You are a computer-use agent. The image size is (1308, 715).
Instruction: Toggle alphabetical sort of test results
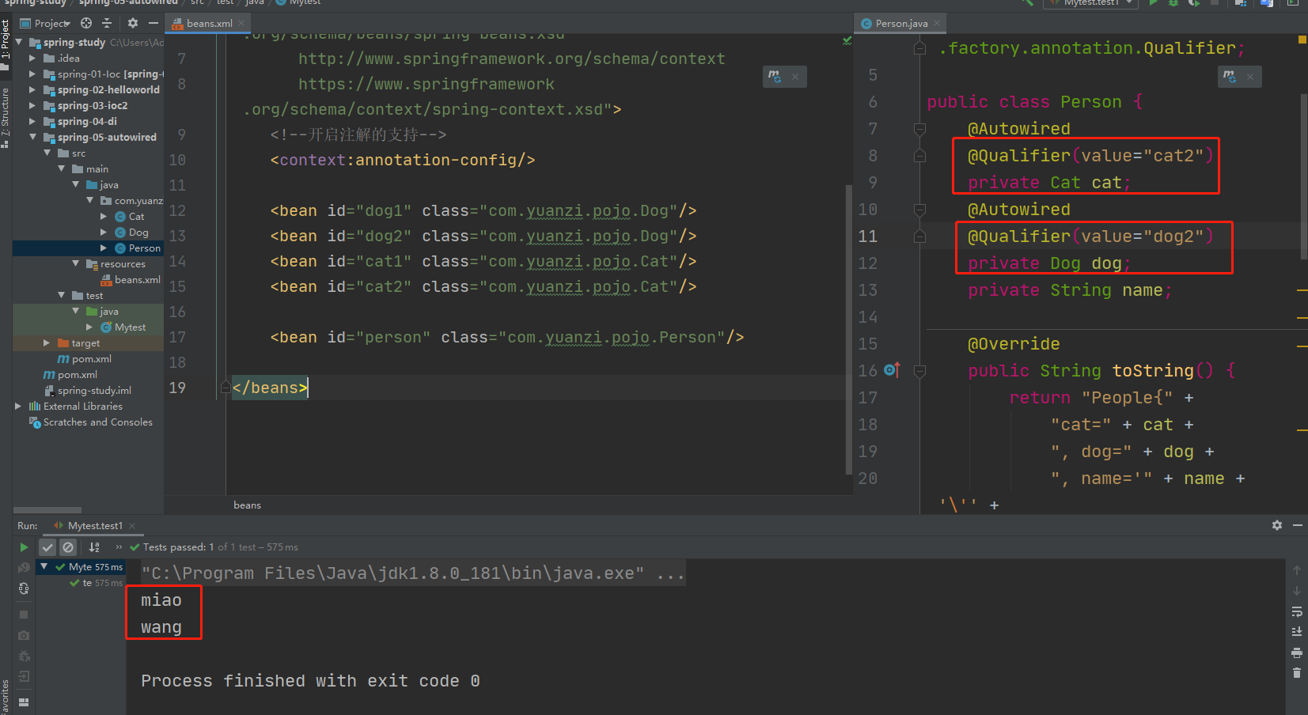click(x=94, y=547)
